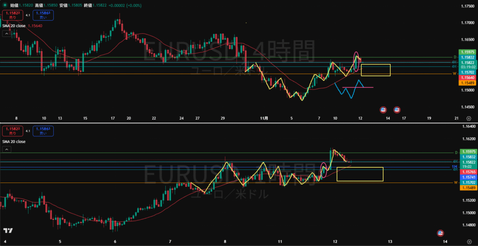Click the green 1.15975 price label on upper chart
The height and width of the screenshot is (246, 478).
[x=467, y=52]
